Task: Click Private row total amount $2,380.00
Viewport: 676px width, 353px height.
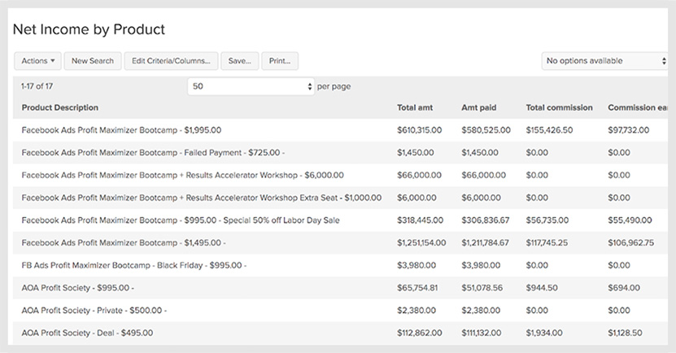Action: click(x=417, y=311)
